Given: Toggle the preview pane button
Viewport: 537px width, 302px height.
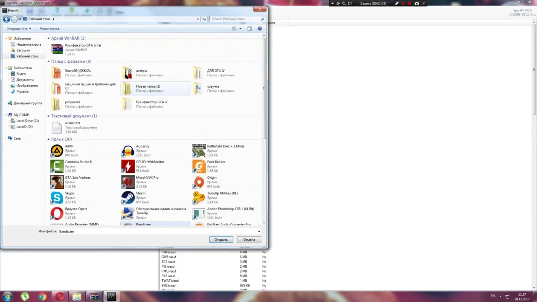Looking at the screenshot, I should point(250,29).
